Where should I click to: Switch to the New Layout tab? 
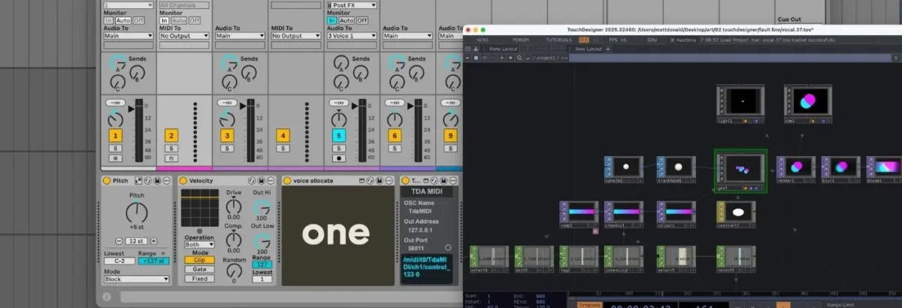click(x=590, y=48)
